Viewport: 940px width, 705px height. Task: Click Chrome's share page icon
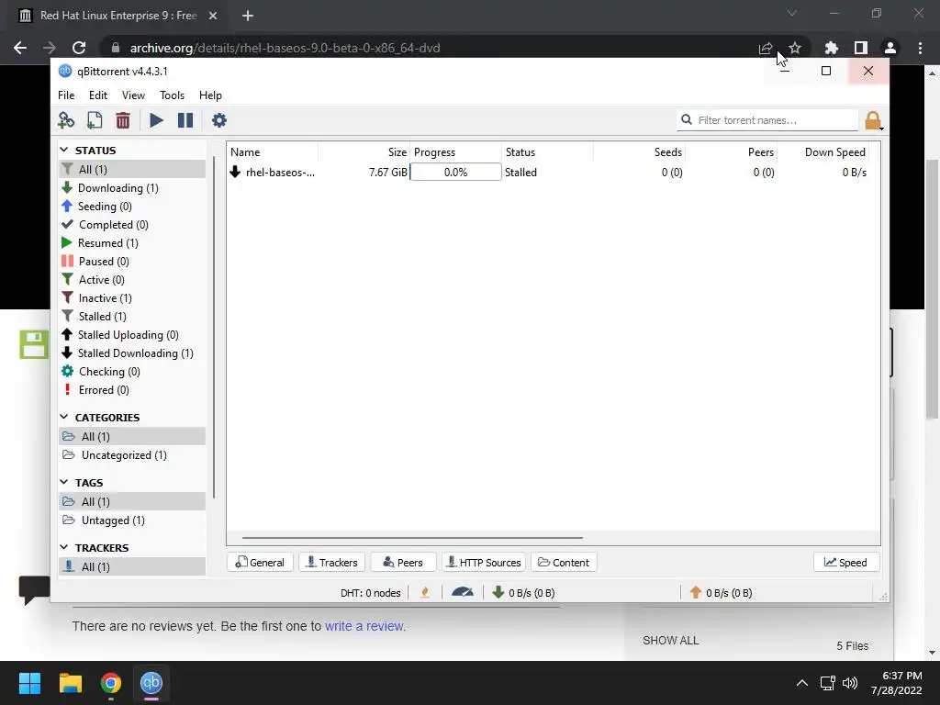[x=766, y=48]
